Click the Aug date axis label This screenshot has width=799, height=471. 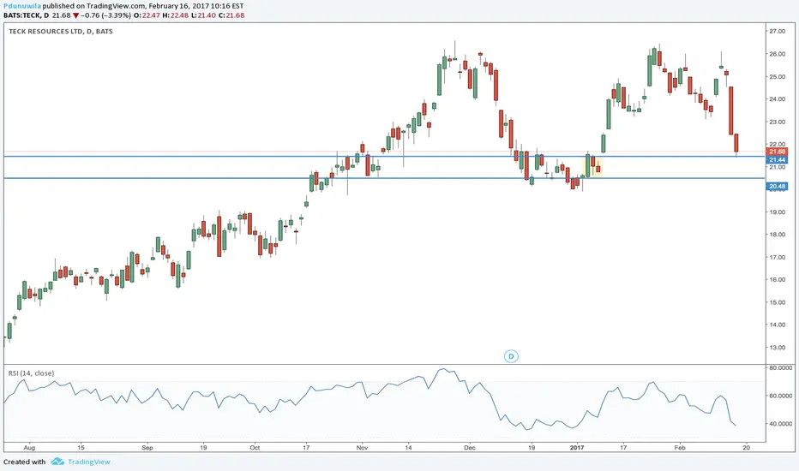click(x=29, y=448)
